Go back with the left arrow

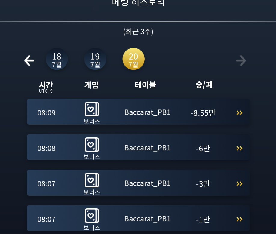[29, 60]
